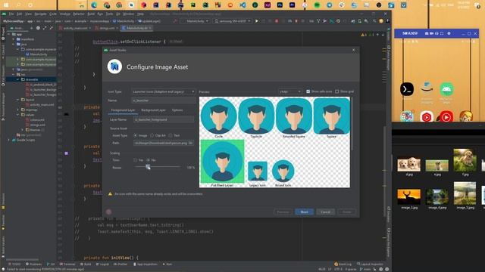Click the Next button
Image resolution: width=485 pixels, height=272 pixels.
[304, 212]
